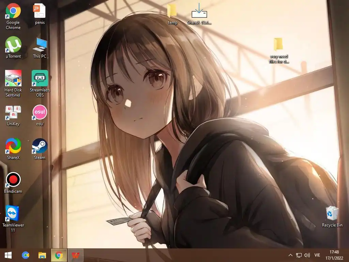Open the clock showing 17:48

(334, 255)
